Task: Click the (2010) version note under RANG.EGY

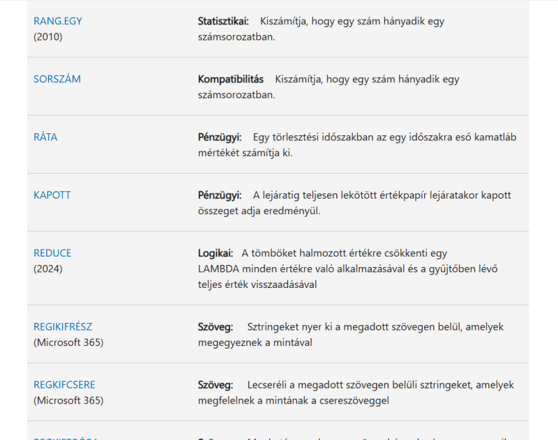Action: coord(48,36)
